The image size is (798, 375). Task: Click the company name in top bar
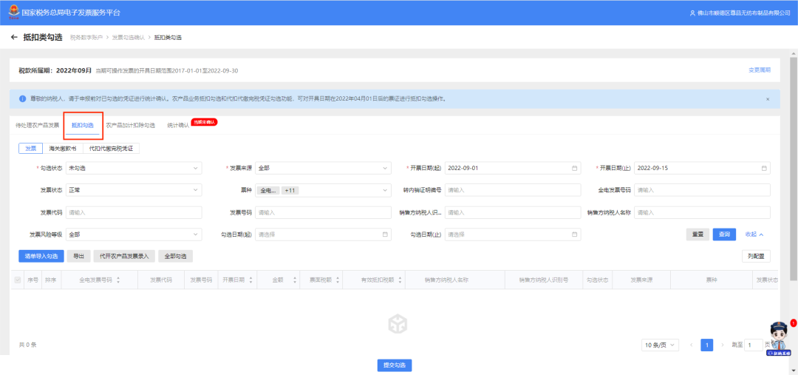(x=743, y=13)
